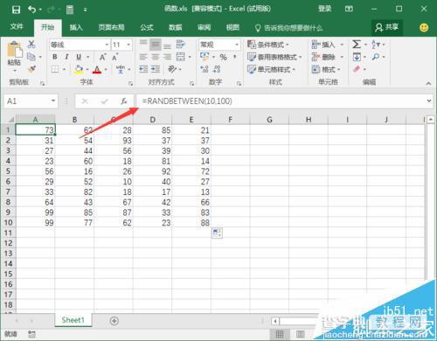Click the Find and Select magnifier icon

[376, 57]
